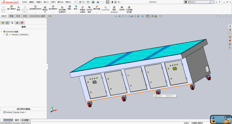Open DisplayManager color ball tab

22,23
